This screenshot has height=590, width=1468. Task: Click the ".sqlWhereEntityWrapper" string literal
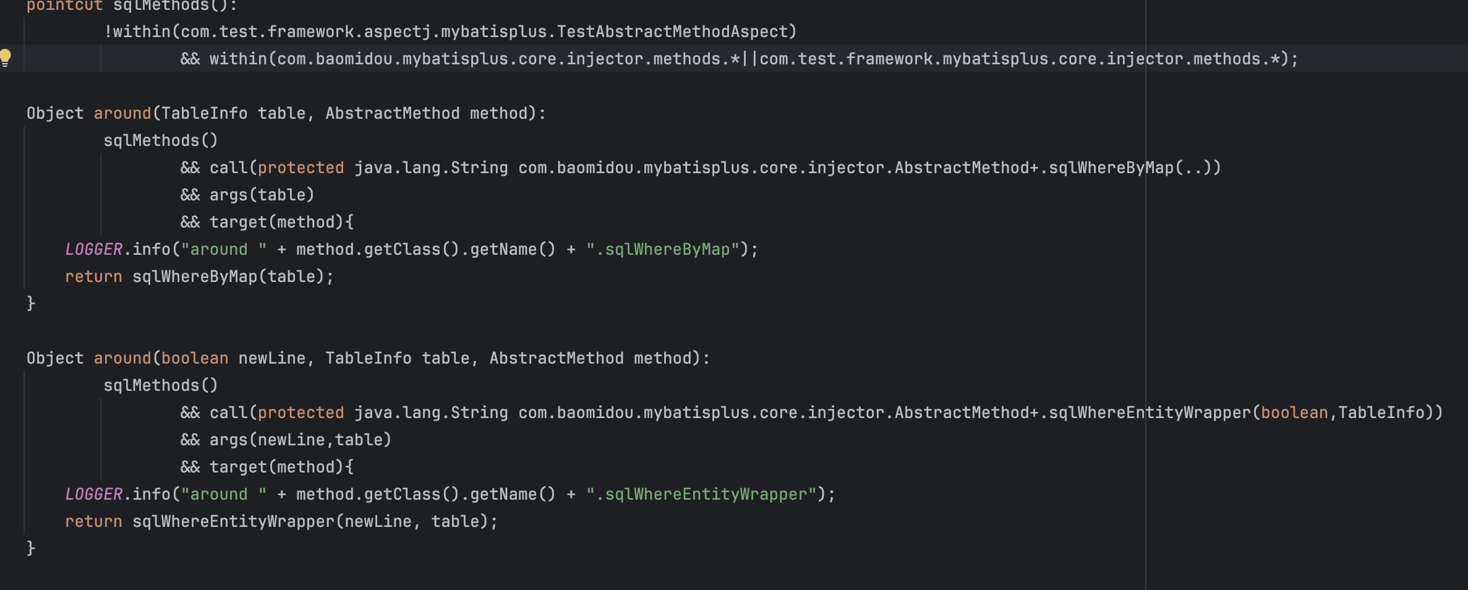(701, 495)
